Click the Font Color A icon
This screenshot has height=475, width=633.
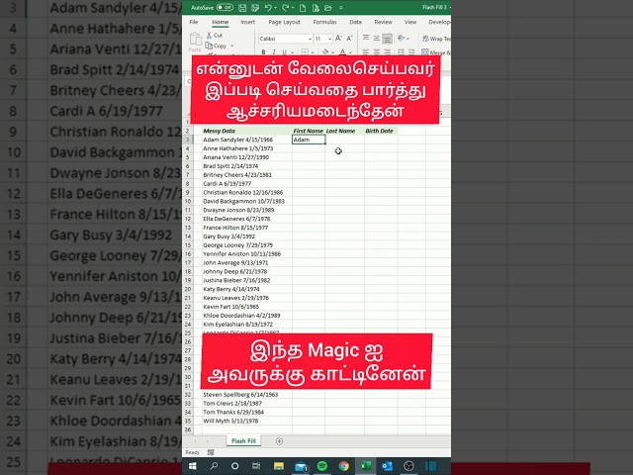pyautogui.click(x=342, y=51)
